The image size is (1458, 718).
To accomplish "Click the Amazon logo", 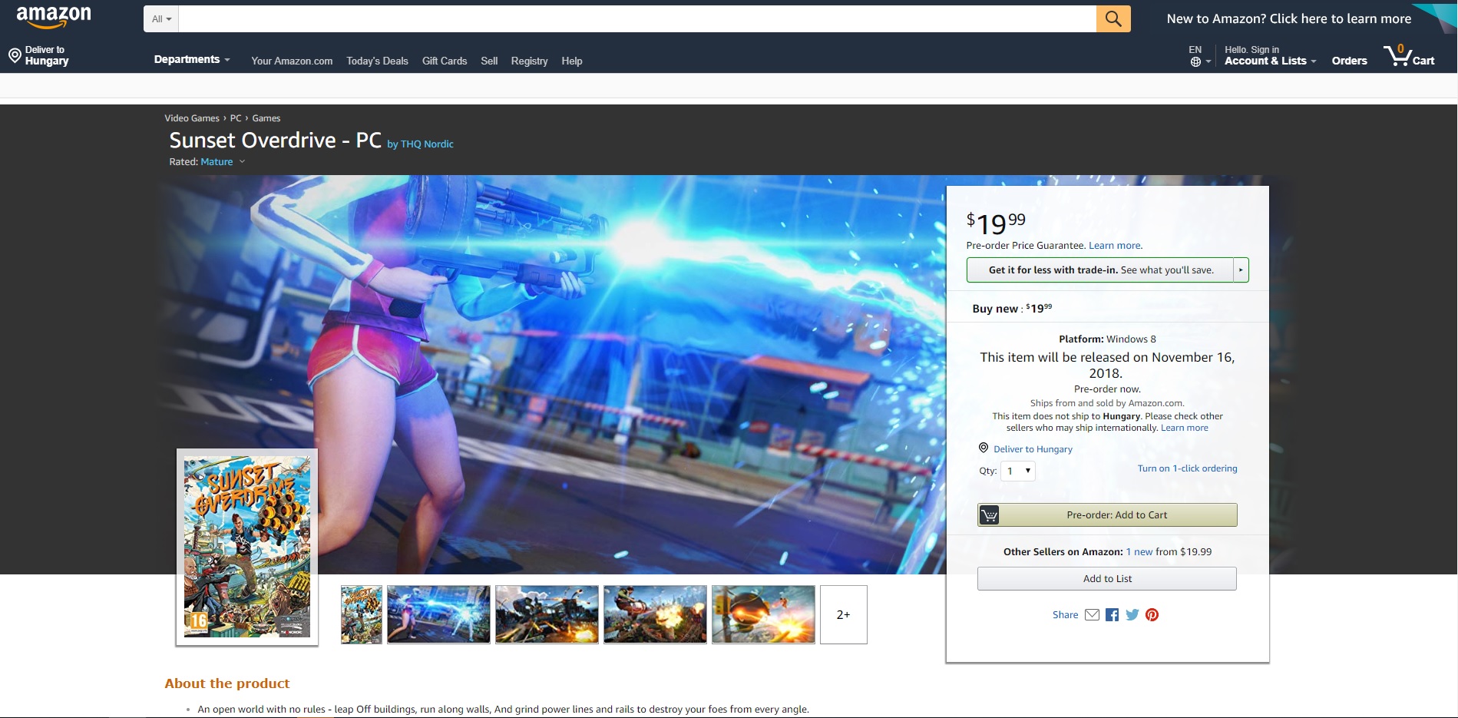I will (54, 17).
